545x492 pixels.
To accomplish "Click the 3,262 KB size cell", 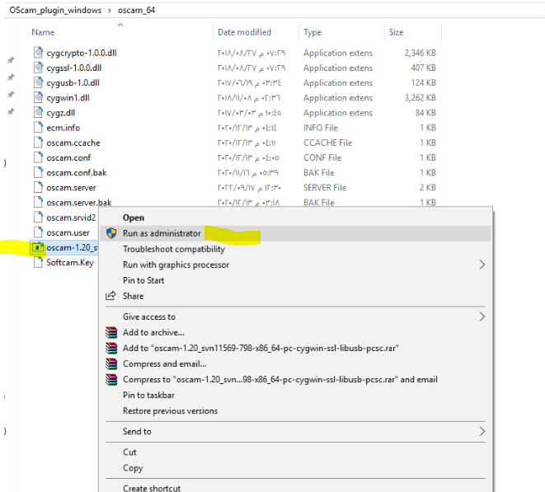I will pyautogui.click(x=420, y=97).
